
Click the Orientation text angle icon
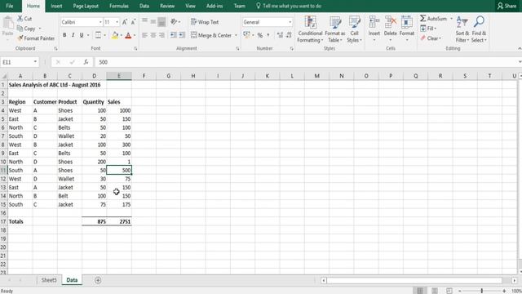pyautogui.click(x=174, y=22)
